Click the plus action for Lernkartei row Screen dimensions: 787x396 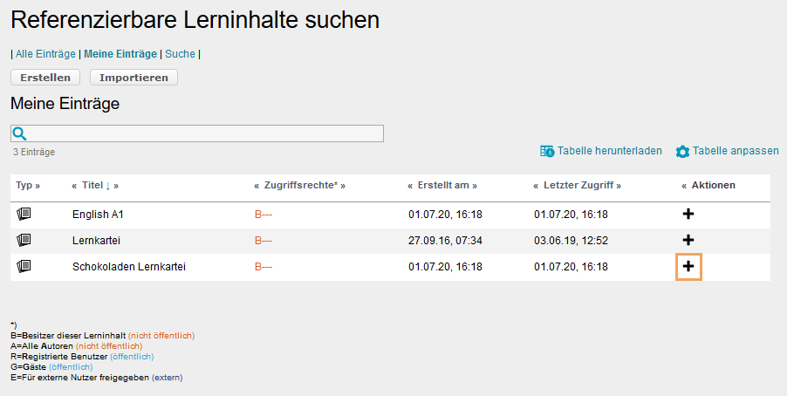[x=688, y=240]
